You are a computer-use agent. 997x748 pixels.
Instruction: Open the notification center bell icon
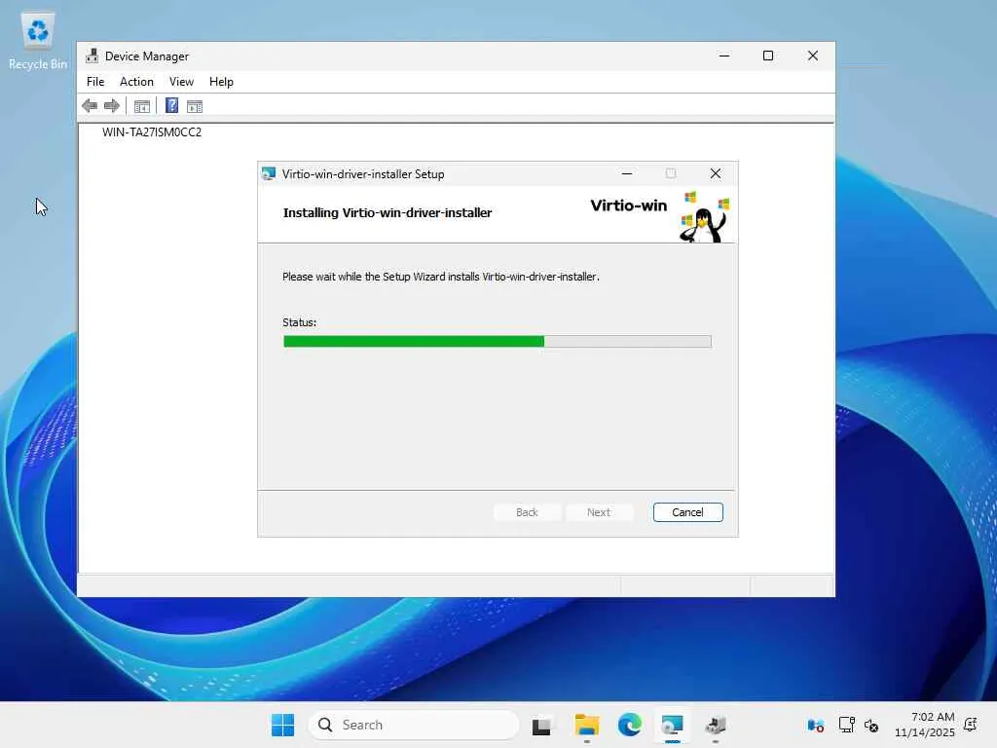pyautogui.click(x=971, y=725)
